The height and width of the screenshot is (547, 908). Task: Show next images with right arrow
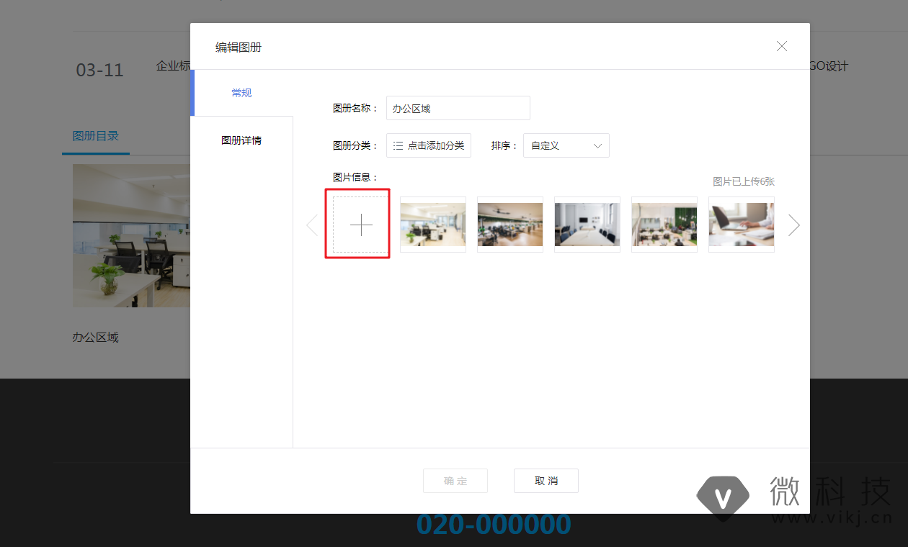click(x=793, y=225)
